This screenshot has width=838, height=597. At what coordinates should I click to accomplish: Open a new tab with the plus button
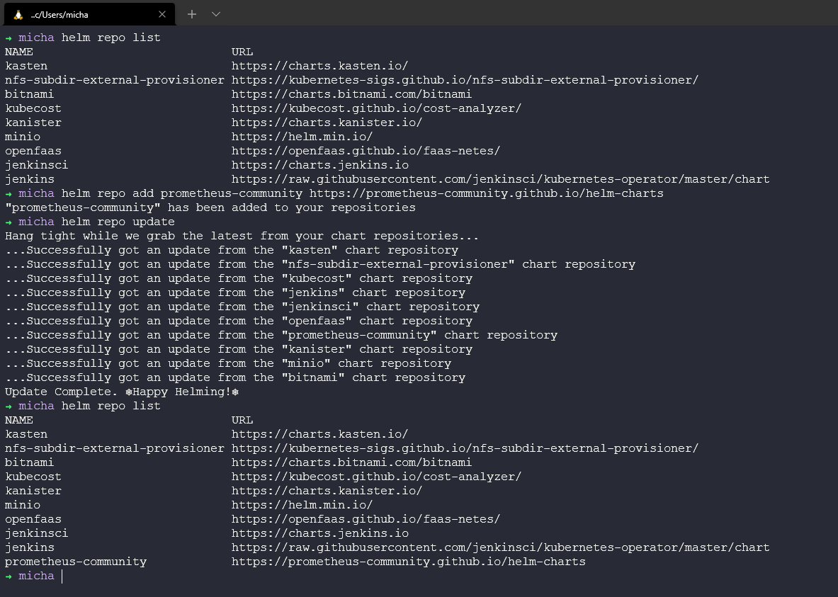[x=191, y=14]
